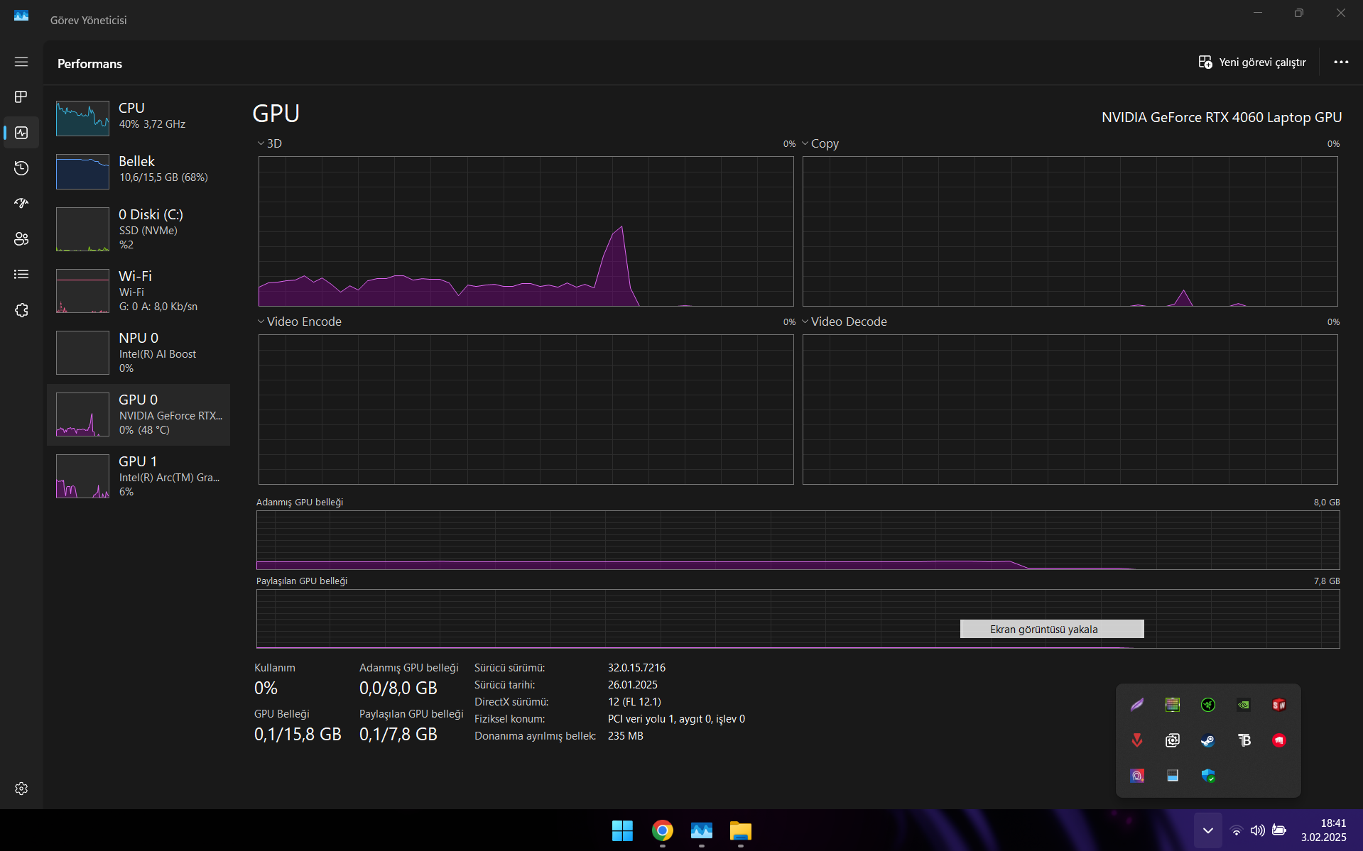Click the gear window tray icon
Screen dimensions: 1363x851
pos(1173,740)
